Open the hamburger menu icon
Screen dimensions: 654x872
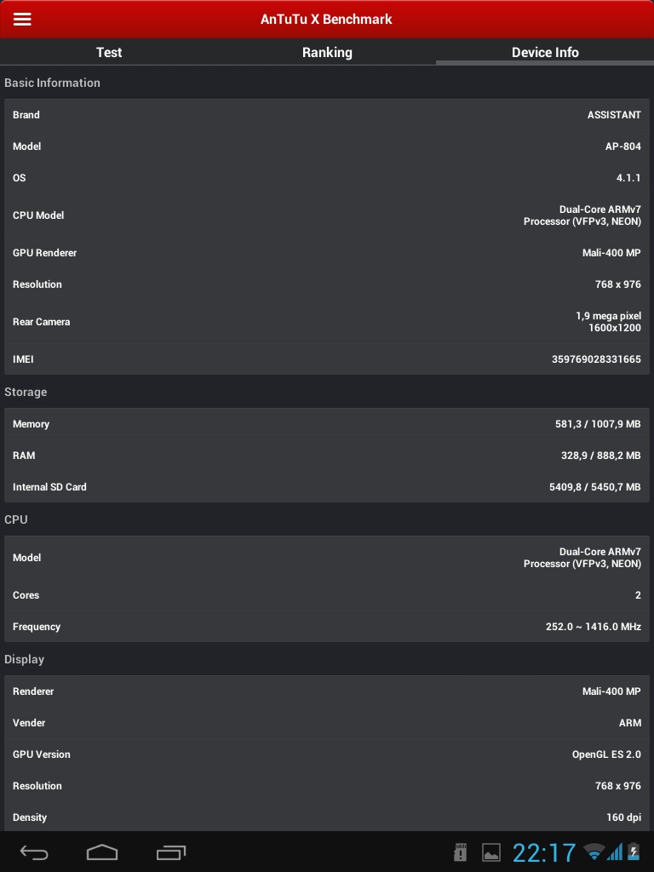(22, 19)
